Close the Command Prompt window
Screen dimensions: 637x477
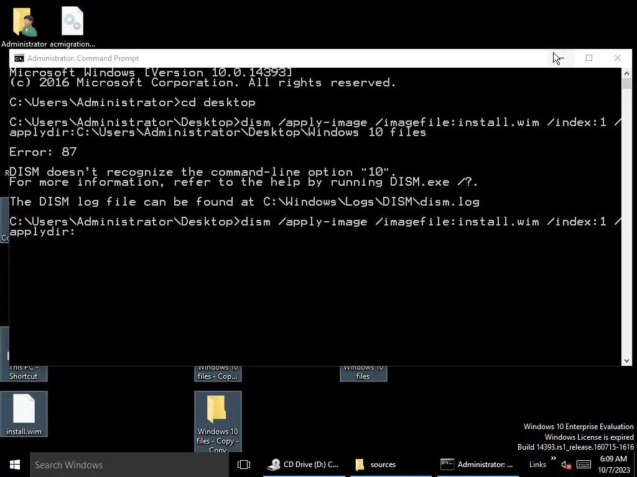[x=618, y=58]
